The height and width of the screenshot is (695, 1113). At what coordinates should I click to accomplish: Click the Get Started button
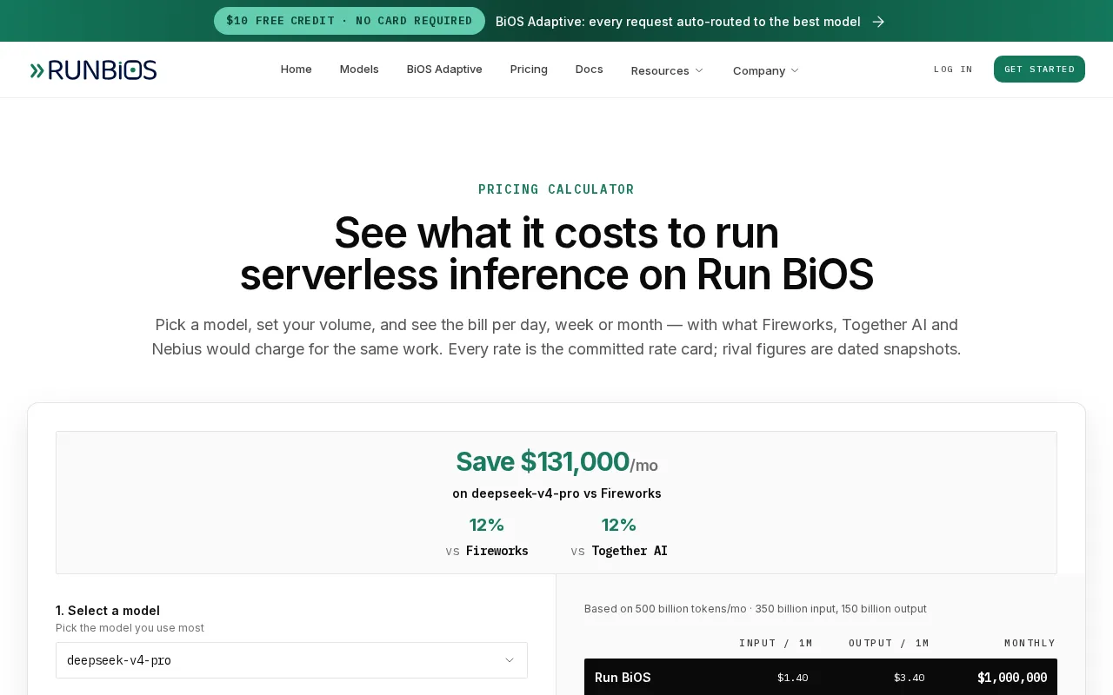coord(1039,69)
